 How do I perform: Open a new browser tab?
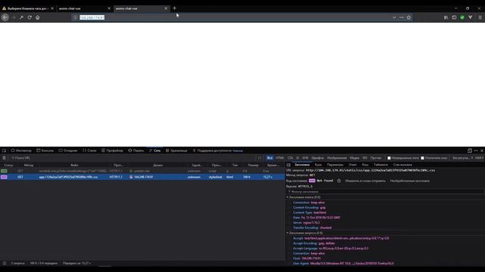click(x=174, y=8)
